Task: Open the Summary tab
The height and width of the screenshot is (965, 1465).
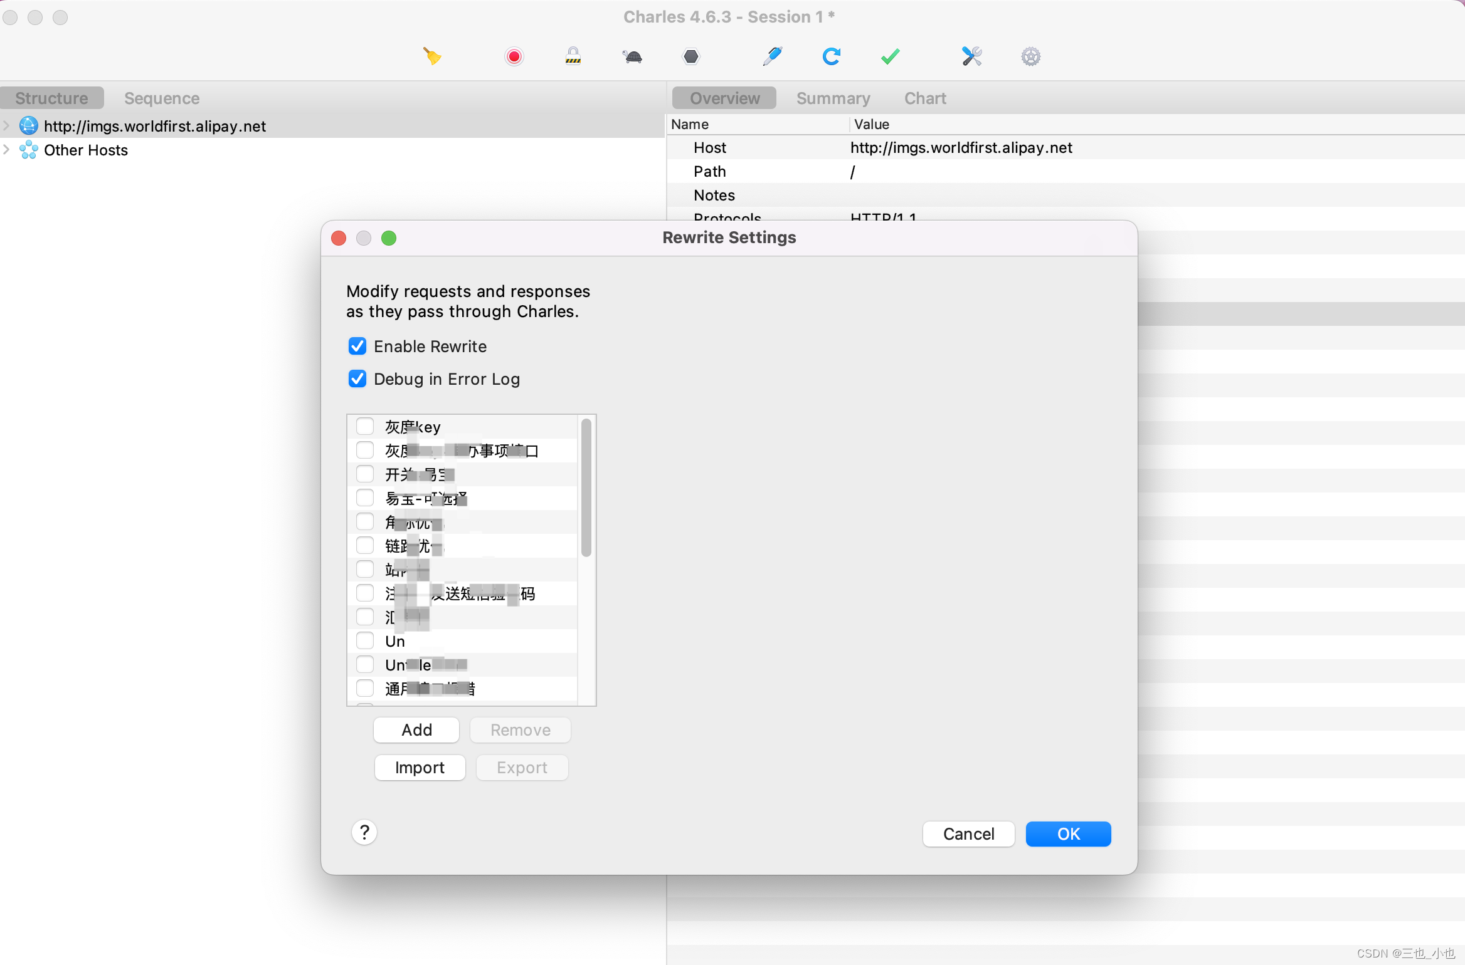Action: pyautogui.click(x=833, y=98)
